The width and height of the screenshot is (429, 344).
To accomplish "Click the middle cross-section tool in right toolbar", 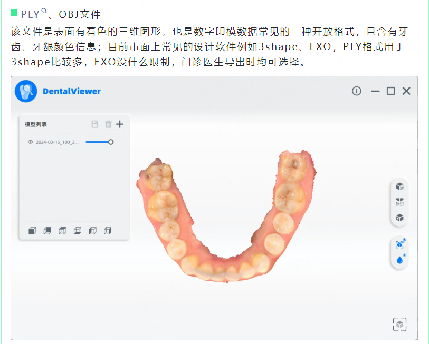I will click(x=400, y=202).
